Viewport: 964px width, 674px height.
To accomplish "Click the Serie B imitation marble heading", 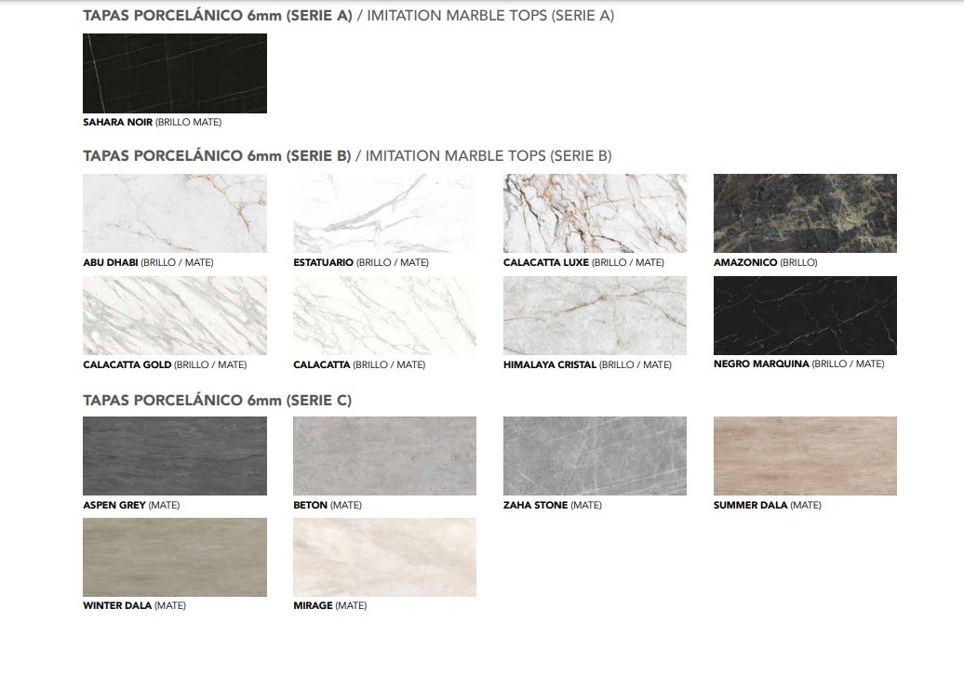I will [x=347, y=156].
